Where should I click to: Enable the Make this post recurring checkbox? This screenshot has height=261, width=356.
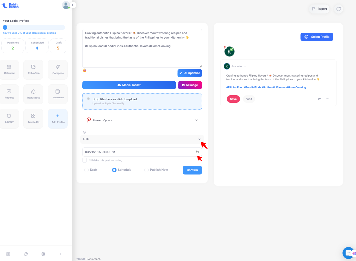[x=84, y=160]
